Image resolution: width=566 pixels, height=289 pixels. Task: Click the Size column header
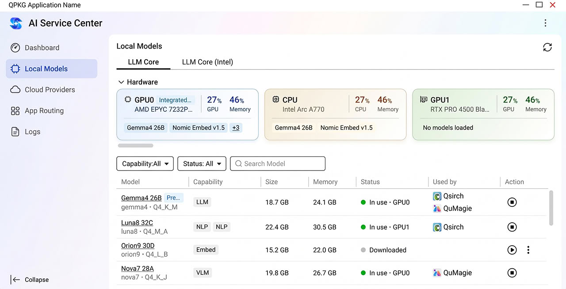click(272, 182)
